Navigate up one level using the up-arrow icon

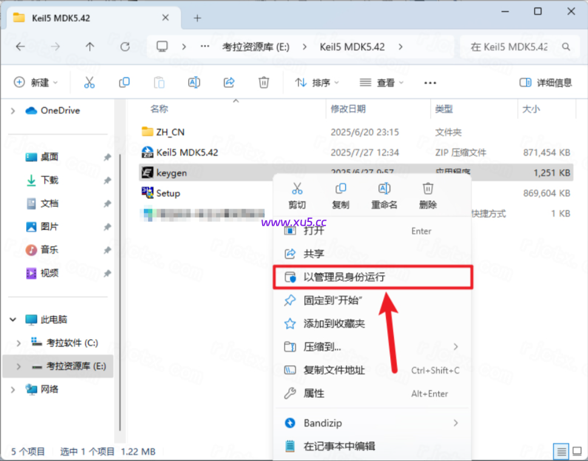pos(90,46)
